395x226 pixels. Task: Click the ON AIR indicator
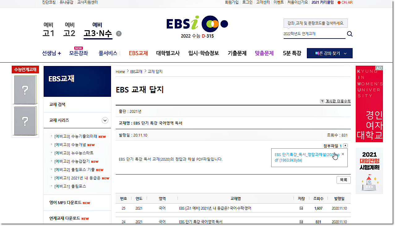[x=345, y=2]
